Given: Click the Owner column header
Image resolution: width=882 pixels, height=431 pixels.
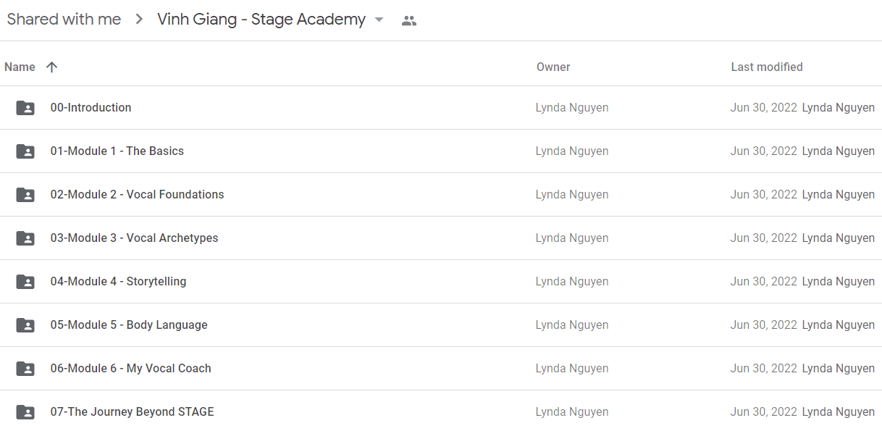Looking at the screenshot, I should (x=553, y=67).
